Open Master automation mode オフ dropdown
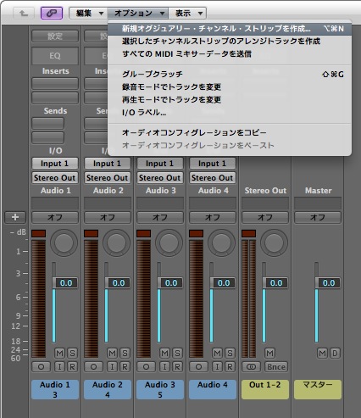This screenshot has width=361, height=418. click(318, 217)
